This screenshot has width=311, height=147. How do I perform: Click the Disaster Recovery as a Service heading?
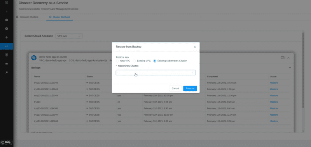tap(44, 3)
